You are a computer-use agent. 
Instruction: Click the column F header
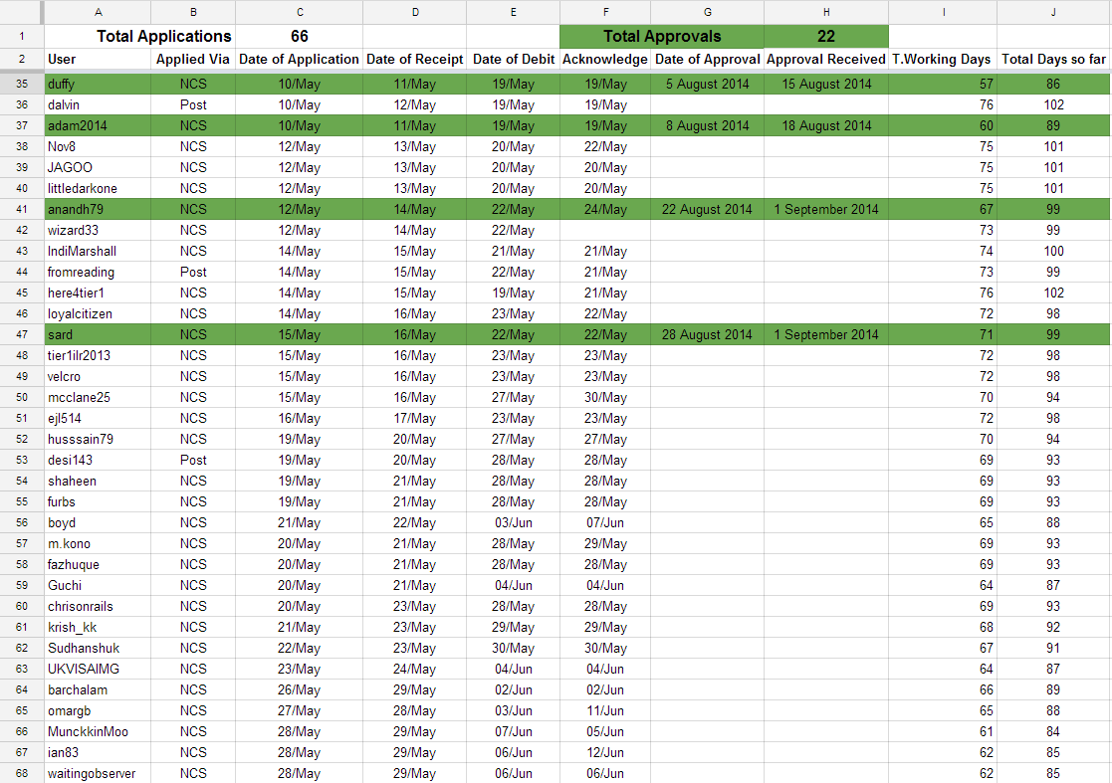[x=605, y=12]
